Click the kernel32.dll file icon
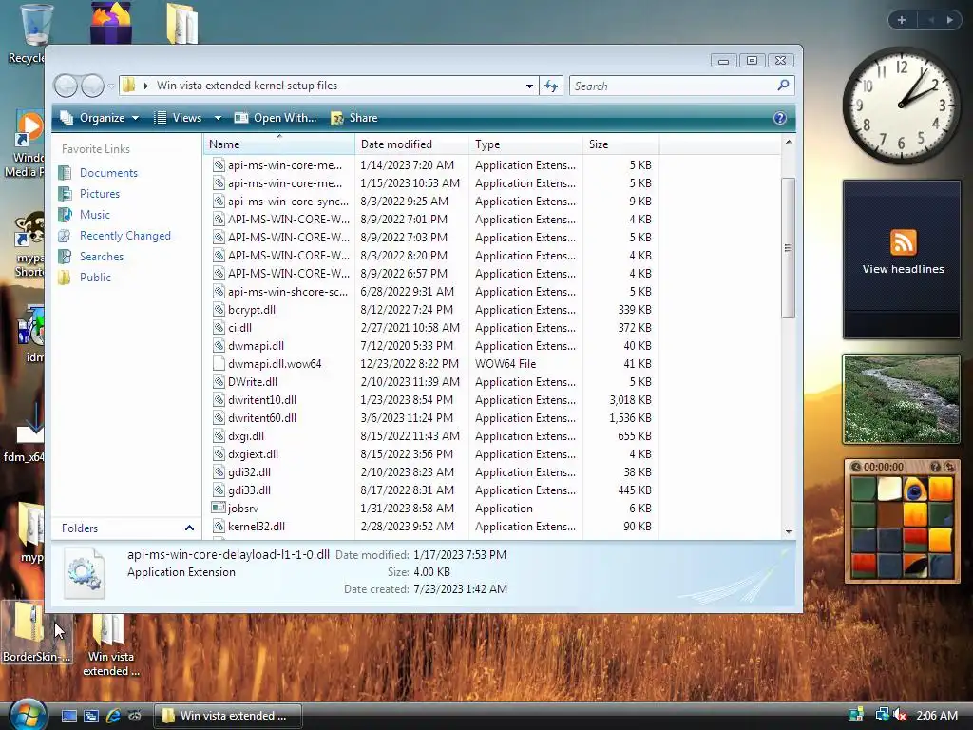Viewport: 973px width, 730px height. click(x=219, y=526)
